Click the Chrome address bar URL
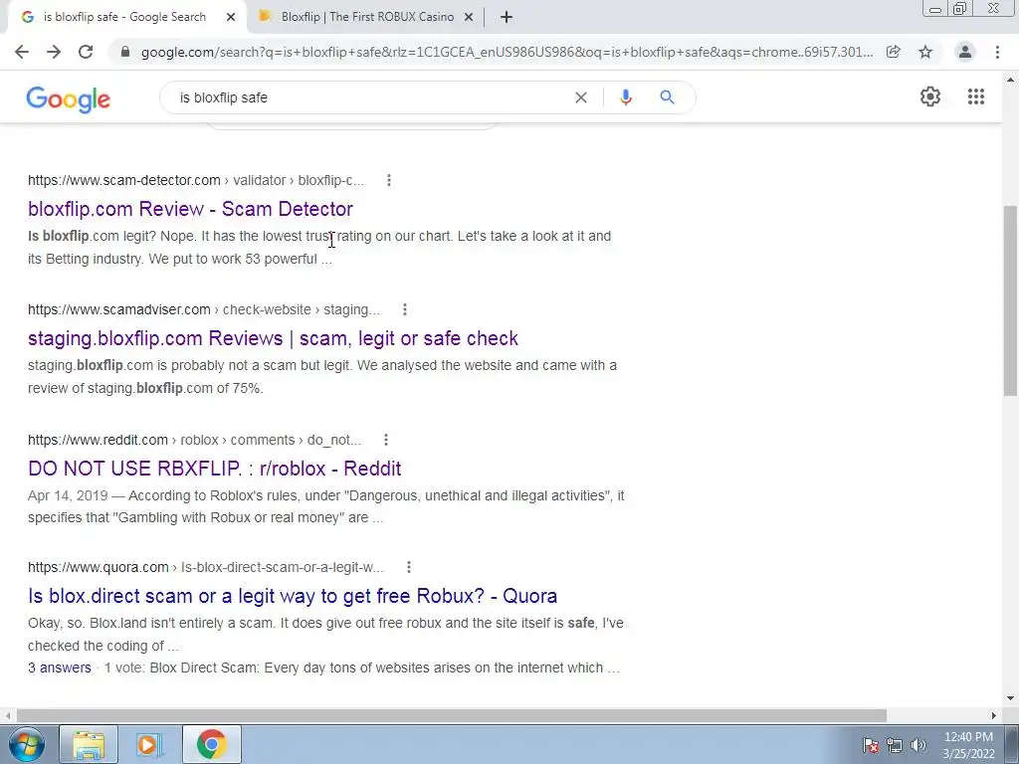Screen dimensions: 1019x764 pyautogui.click(x=507, y=52)
